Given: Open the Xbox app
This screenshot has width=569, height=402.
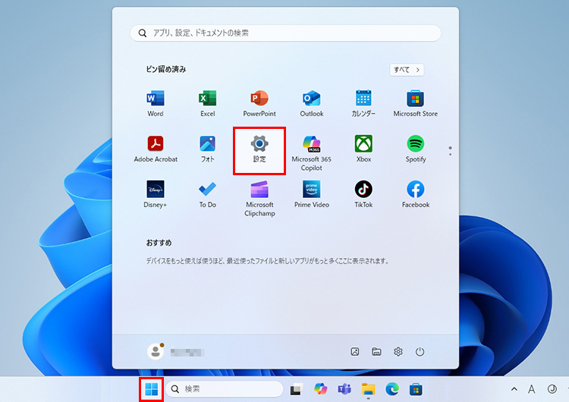Looking at the screenshot, I should pos(363,149).
